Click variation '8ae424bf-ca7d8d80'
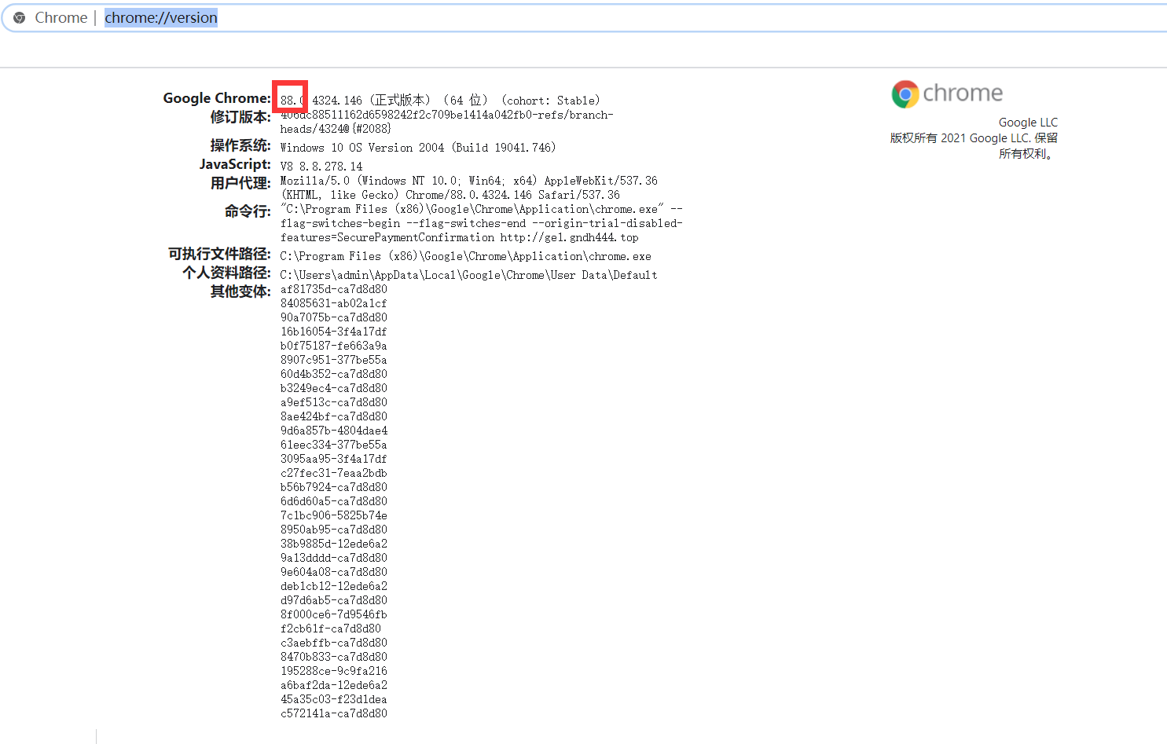 334,416
